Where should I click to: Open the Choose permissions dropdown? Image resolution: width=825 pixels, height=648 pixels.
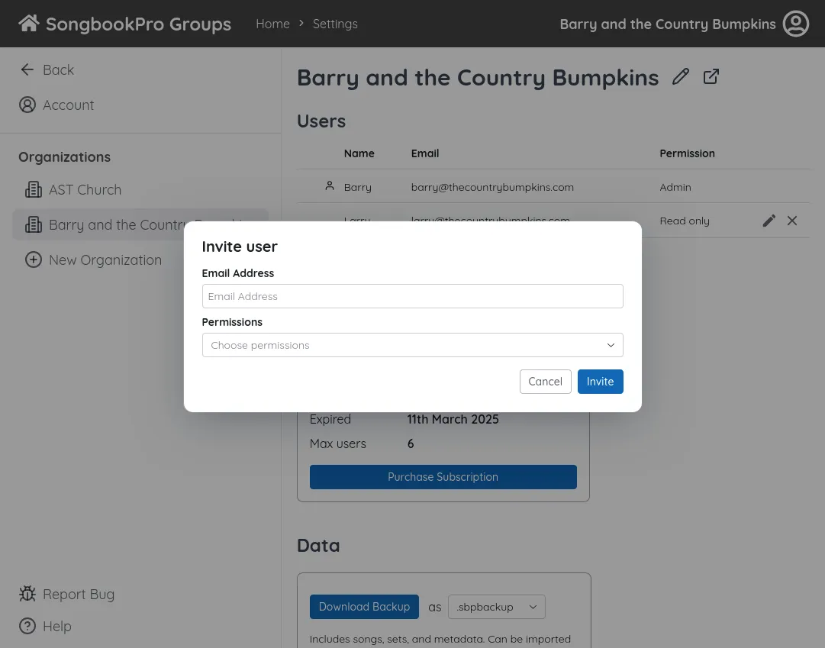pyautogui.click(x=412, y=345)
